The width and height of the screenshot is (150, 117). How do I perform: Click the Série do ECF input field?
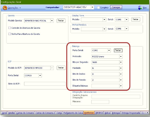[x=45, y=84]
